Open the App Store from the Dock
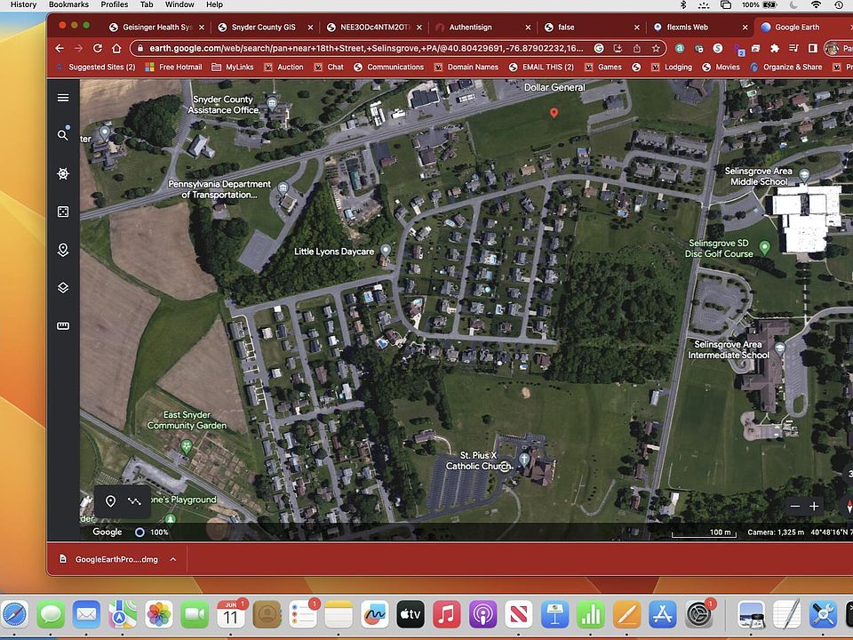 pyautogui.click(x=663, y=614)
